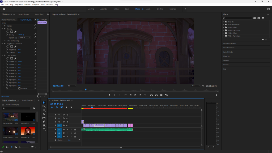Select the Track Select Forward tool

[44, 106]
